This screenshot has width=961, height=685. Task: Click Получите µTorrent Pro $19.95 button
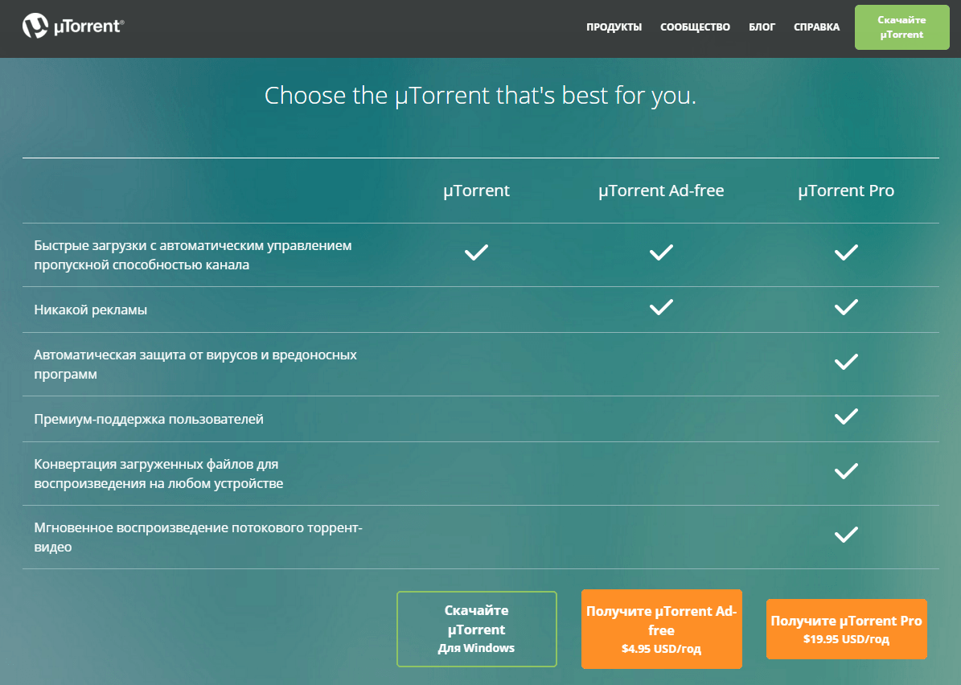(x=846, y=629)
